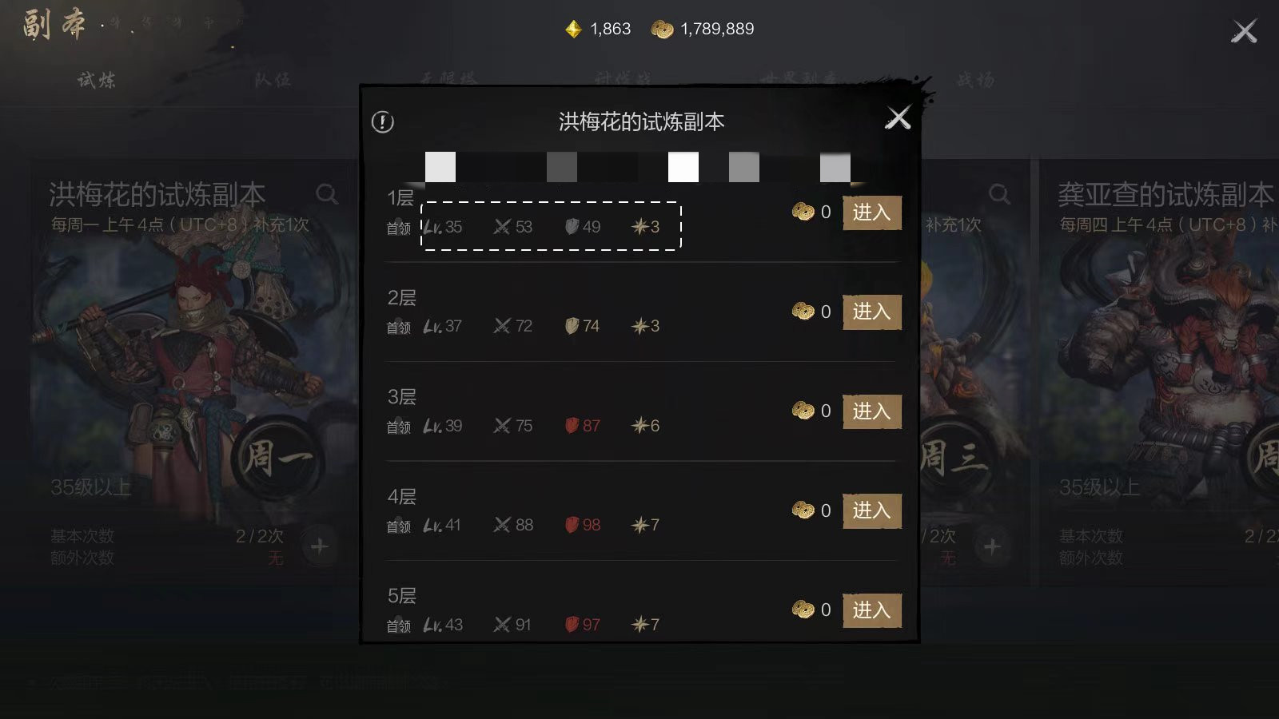Image resolution: width=1279 pixels, height=719 pixels.
Task: Enter floor 5 of the dungeon
Action: click(872, 610)
